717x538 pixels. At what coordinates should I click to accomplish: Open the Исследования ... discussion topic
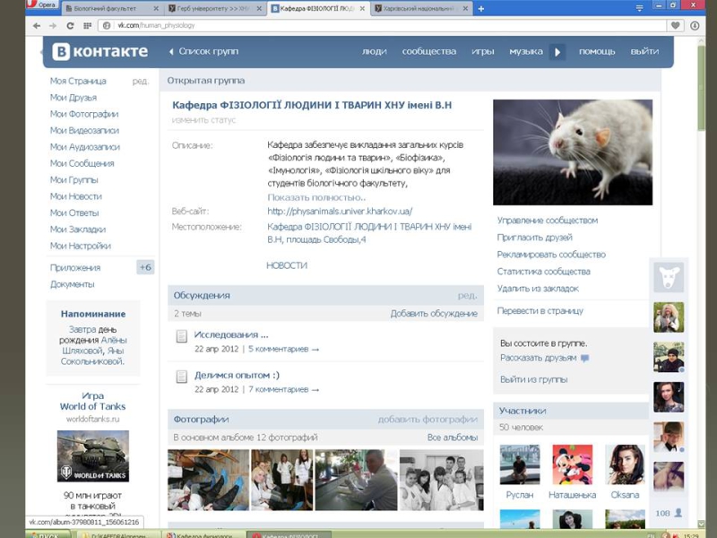pos(231,334)
